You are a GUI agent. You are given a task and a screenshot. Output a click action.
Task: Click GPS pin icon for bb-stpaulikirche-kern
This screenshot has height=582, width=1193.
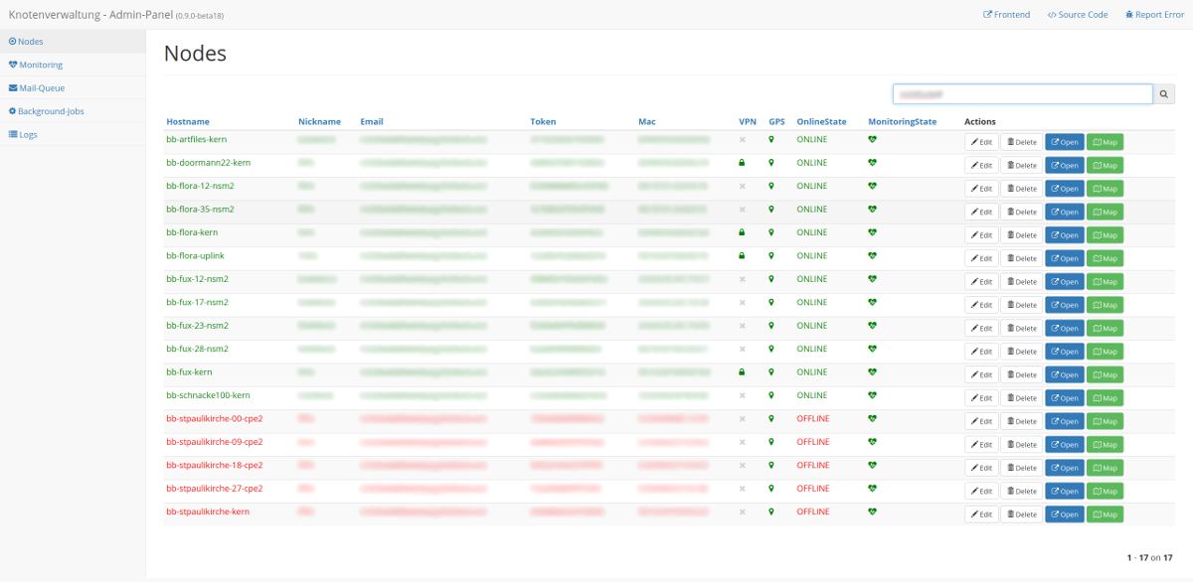[770, 511]
